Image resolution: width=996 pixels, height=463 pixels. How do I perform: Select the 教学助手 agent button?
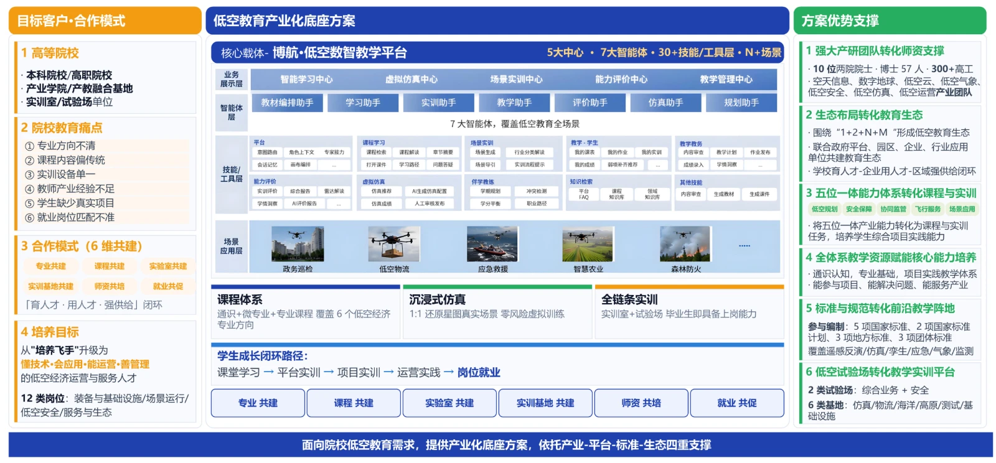(x=514, y=103)
